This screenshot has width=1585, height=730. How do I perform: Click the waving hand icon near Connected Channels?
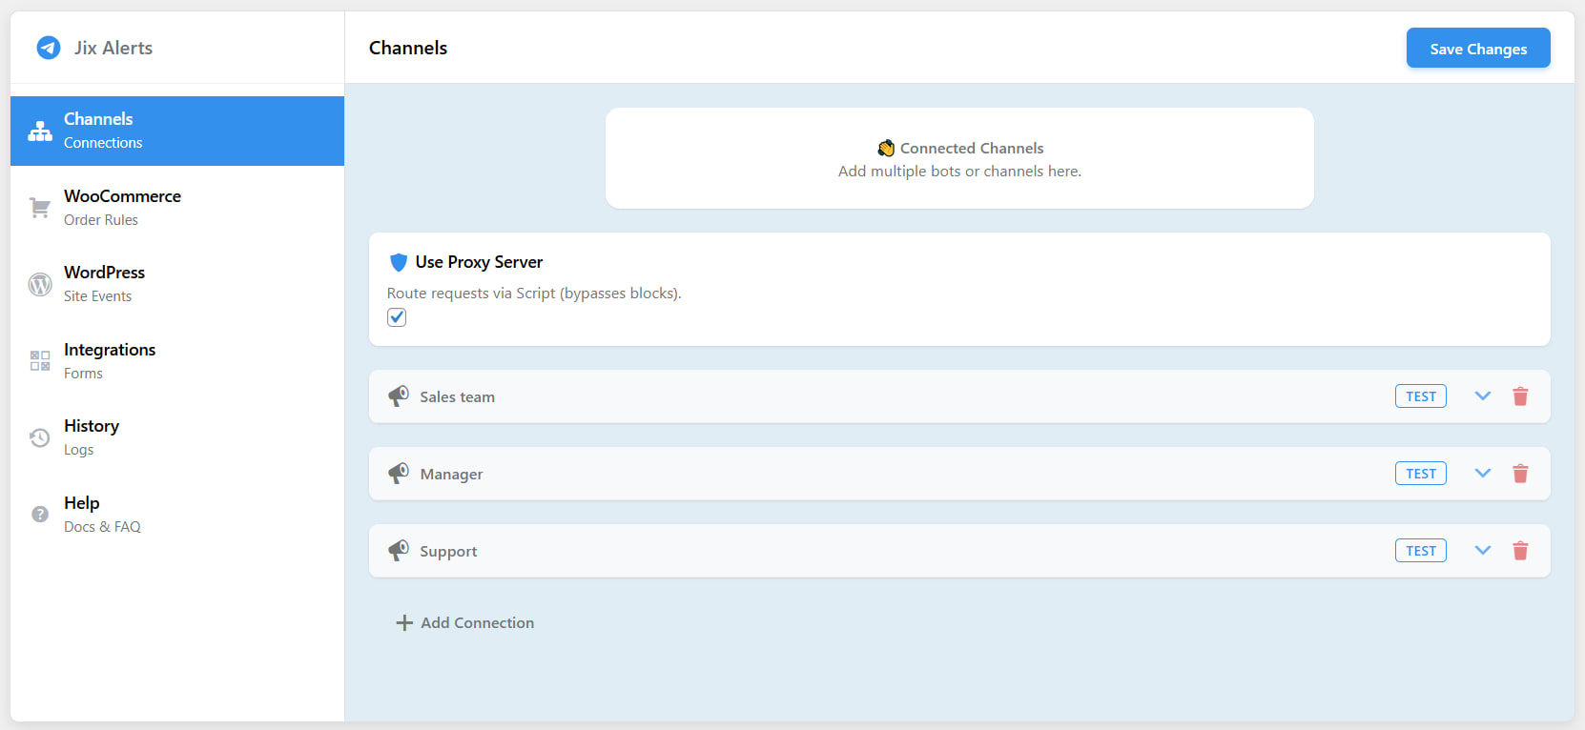point(886,148)
